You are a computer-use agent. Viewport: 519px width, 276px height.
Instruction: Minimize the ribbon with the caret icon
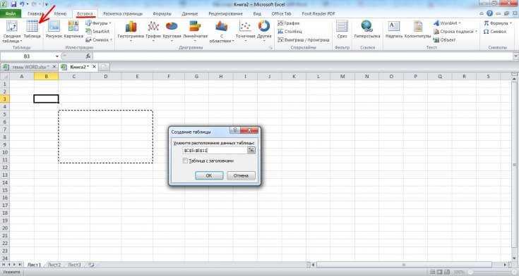482,14
